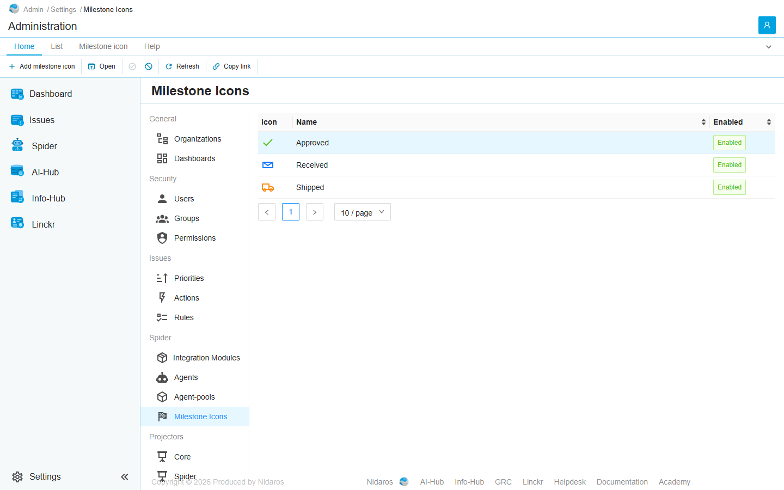Image resolution: width=784 pixels, height=490 pixels.
Task: Click the Copy link button
Action: click(x=232, y=66)
